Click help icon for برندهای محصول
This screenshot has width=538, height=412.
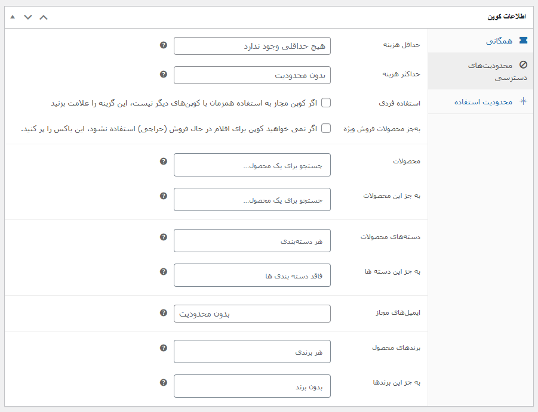click(x=164, y=348)
